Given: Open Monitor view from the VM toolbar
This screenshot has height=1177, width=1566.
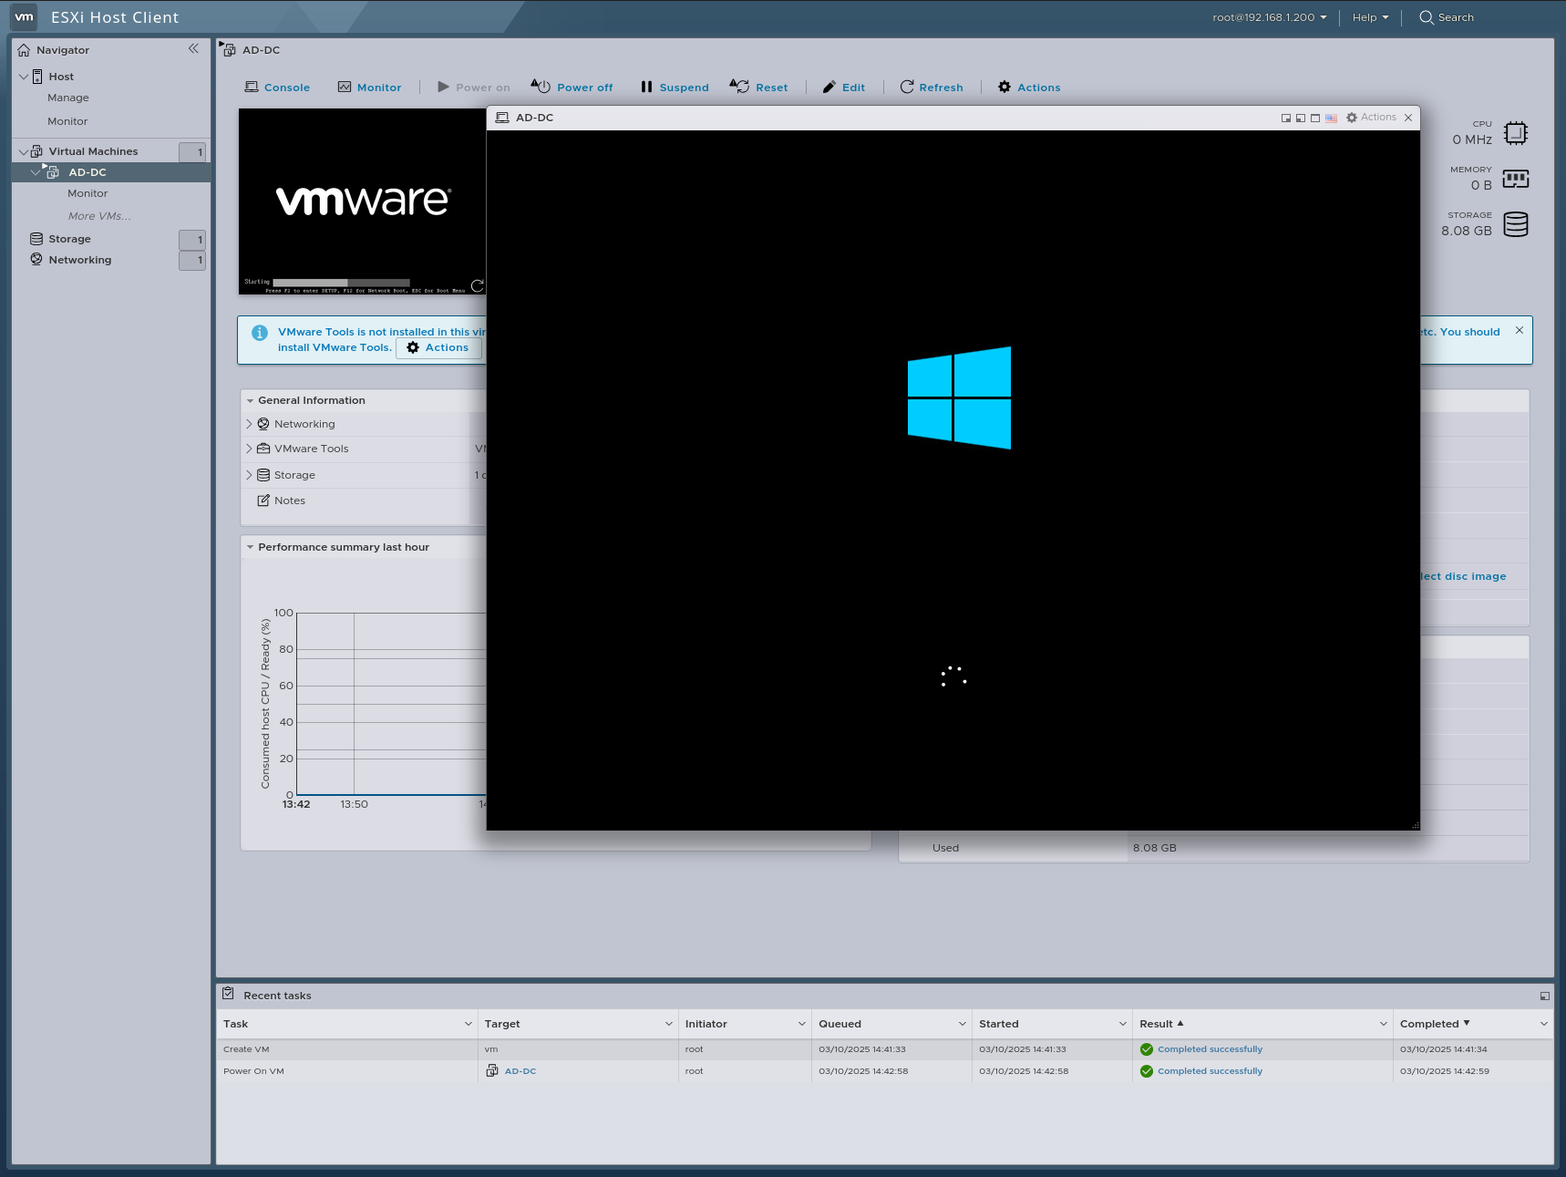Looking at the screenshot, I should 370,87.
